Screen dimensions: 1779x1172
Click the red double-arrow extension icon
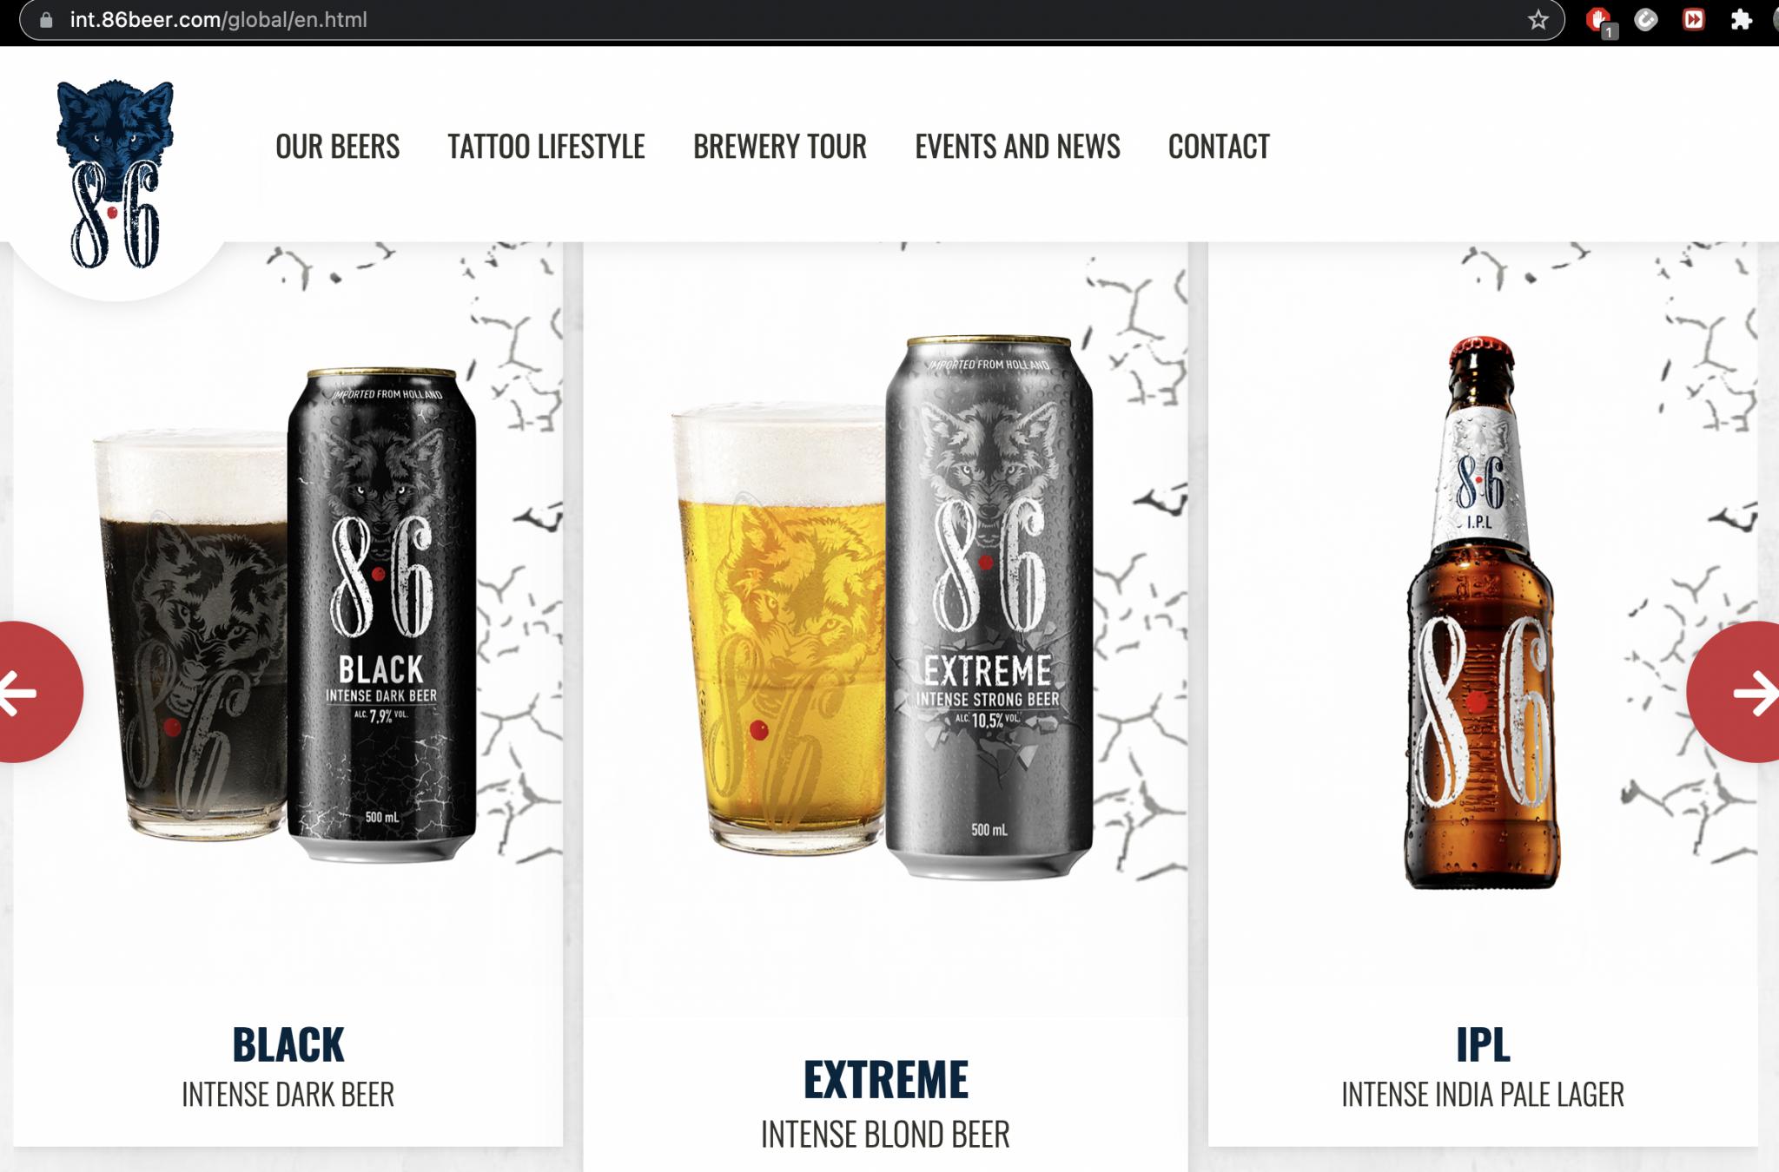[1694, 20]
